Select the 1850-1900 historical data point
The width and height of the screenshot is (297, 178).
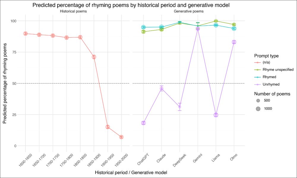click(x=94, y=57)
